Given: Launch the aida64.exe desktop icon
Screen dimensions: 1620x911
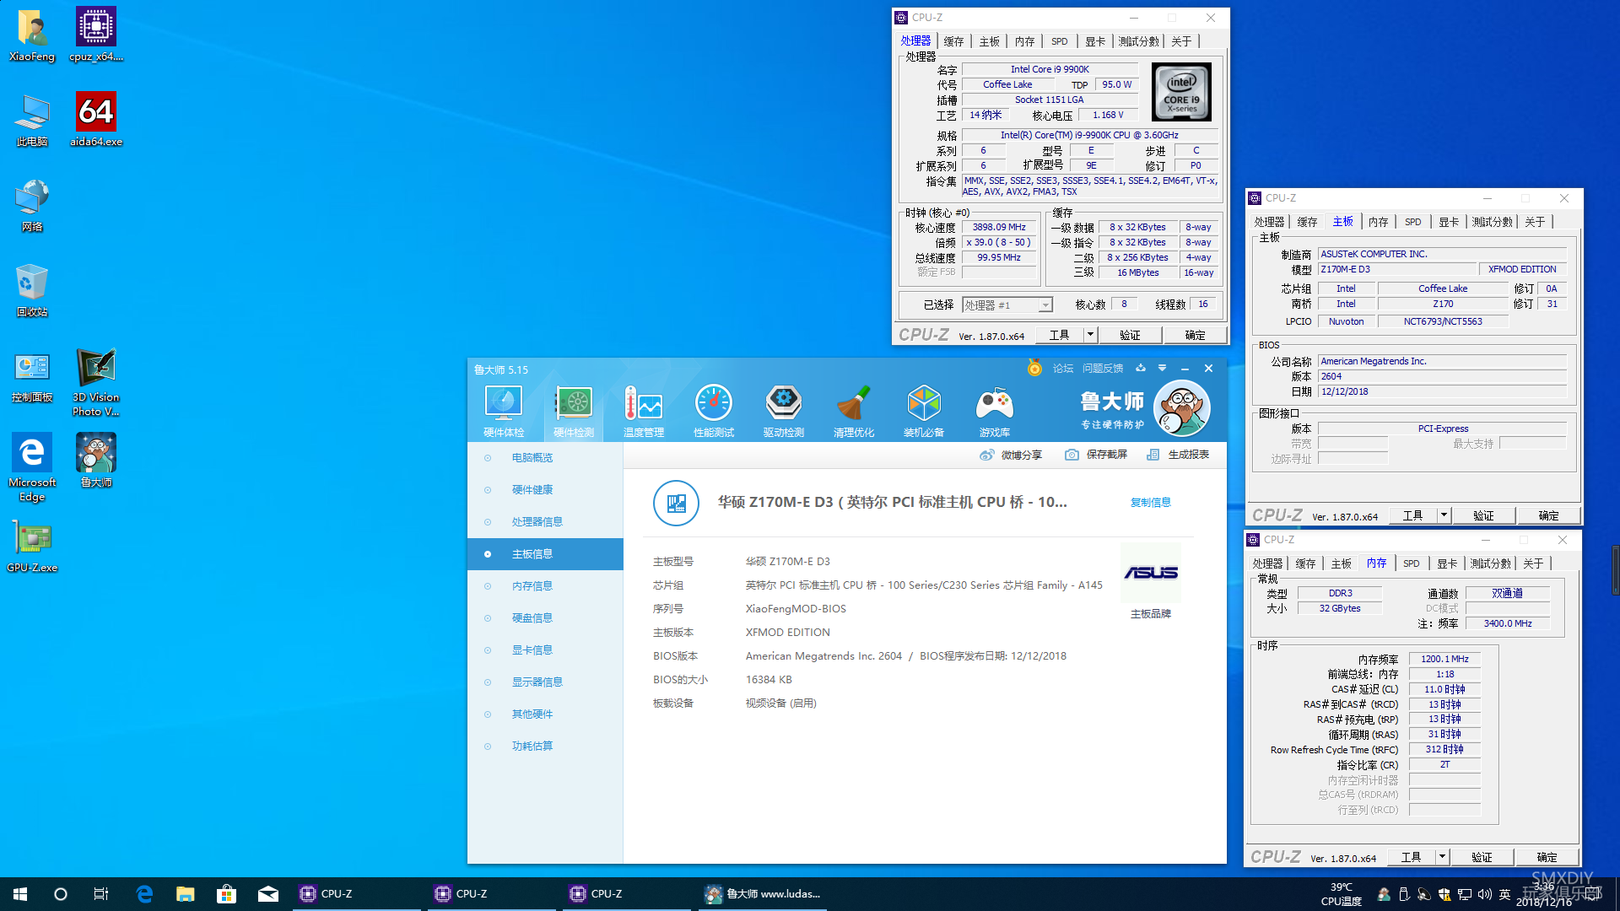Looking at the screenshot, I should tap(96, 120).
